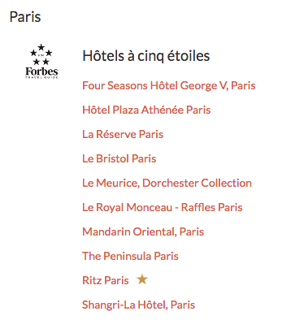Open the Ritz Paris hotel link
Viewport: 295px width, 333px height.
(x=106, y=280)
